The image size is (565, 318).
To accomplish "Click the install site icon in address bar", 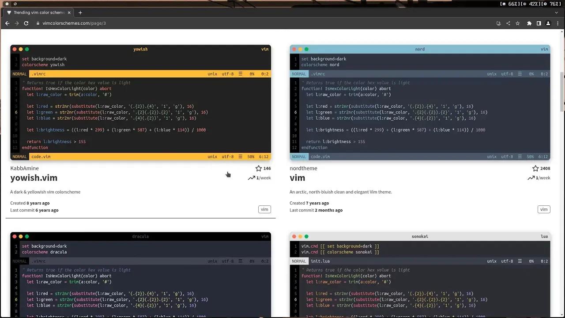I will [x=499, y=23].
